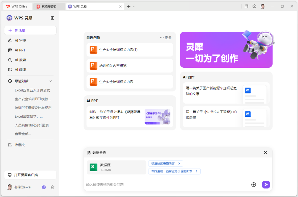The height and width of the screenshot is (197, 298).
Task: Click the purple link badge beside 老徐的excel
Action: tap(44, 187)
